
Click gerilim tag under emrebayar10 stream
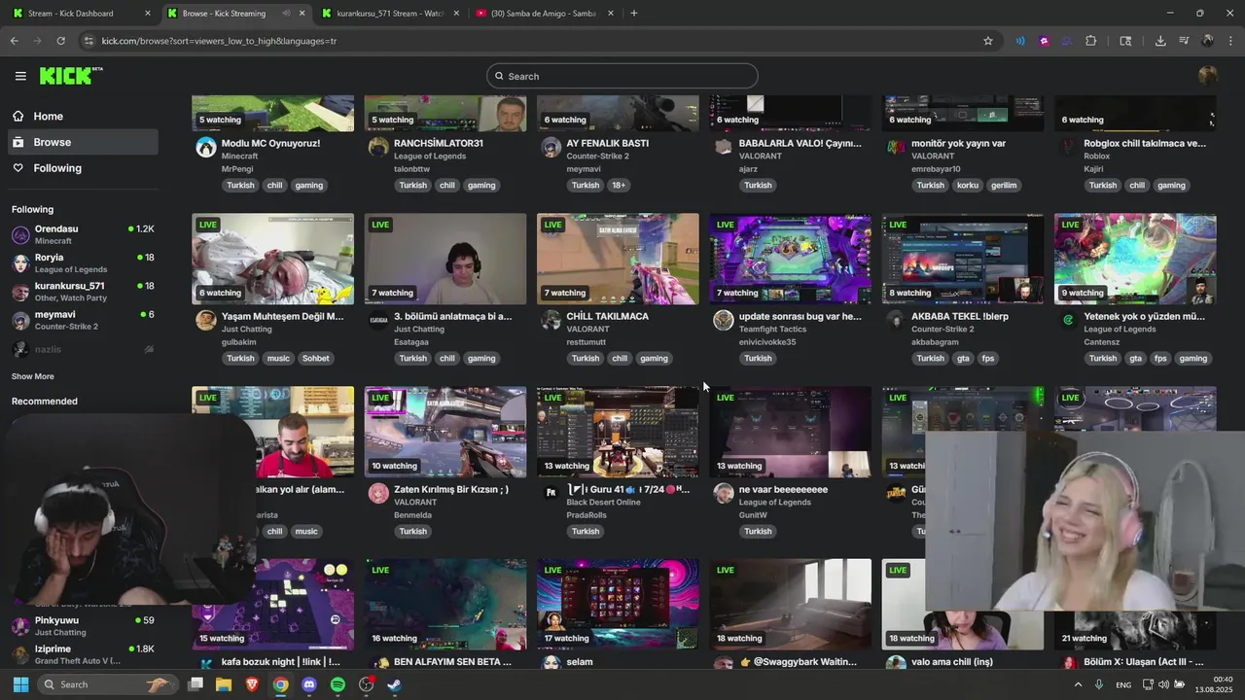pos(1004,185)
